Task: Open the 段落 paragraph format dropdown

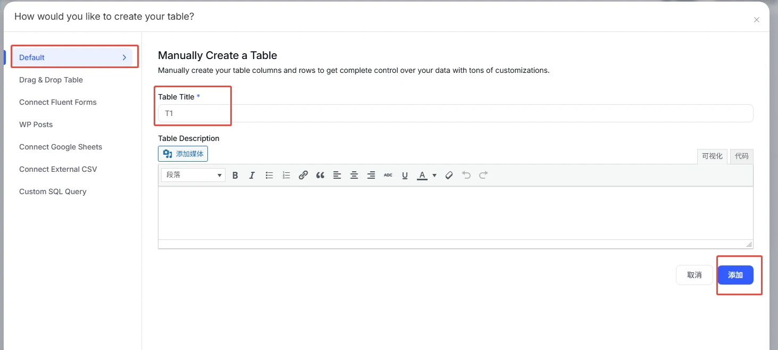Action: pos(193,175)
